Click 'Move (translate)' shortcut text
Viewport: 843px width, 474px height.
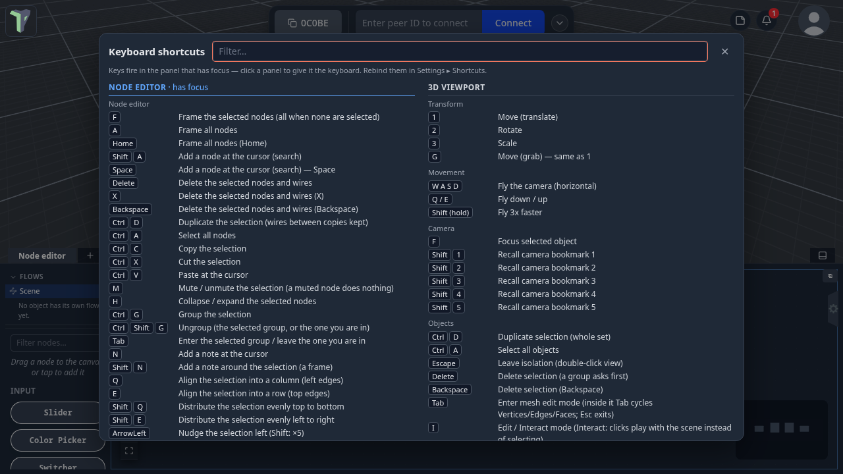point(528,117)
